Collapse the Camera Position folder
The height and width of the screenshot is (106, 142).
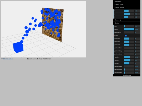127,8
